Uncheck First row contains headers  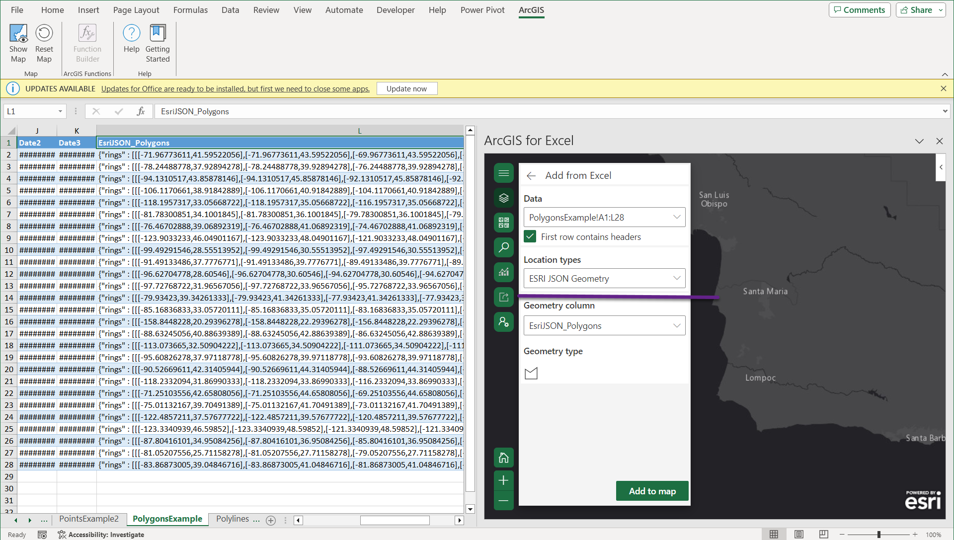tap(530, 237)
